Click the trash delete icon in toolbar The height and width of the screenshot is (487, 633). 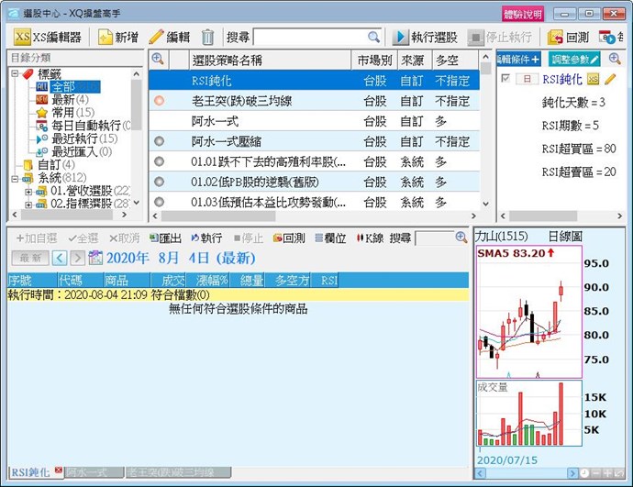point(208,37)
